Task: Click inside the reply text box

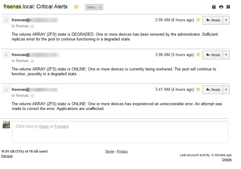Action: click(120, 132)
